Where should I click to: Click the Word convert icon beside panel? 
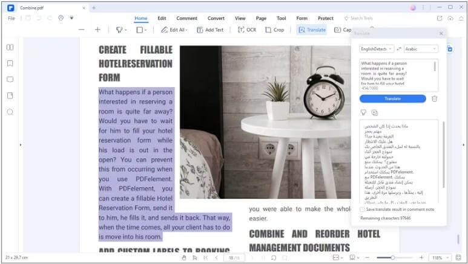pos(450,49)
